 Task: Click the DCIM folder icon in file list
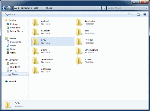pos(35,42)
